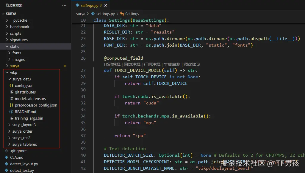Image resolution: width=305 pixels, height=173 pixels.
Task: Select the settings.py editor tab
Action: click(x=89, y=5)
